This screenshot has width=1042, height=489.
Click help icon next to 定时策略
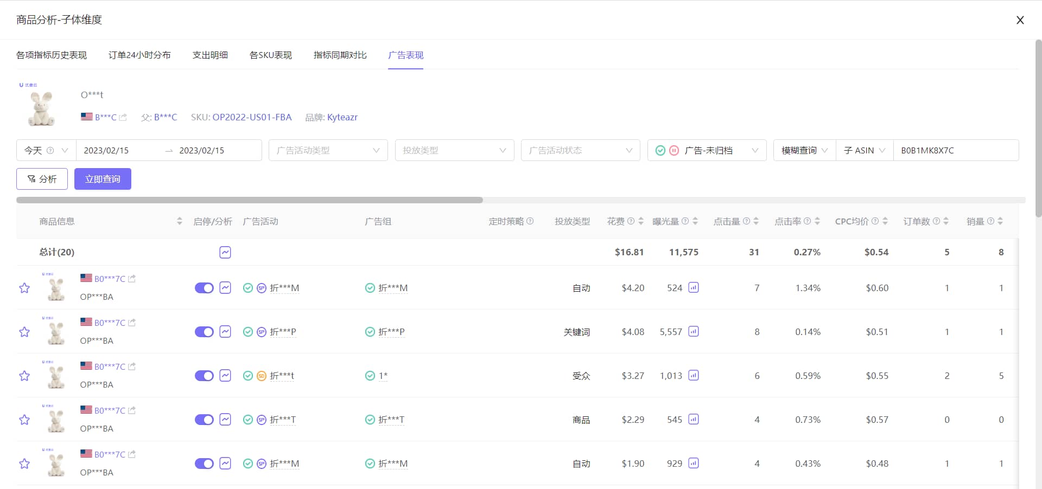(x=530, y=221)
